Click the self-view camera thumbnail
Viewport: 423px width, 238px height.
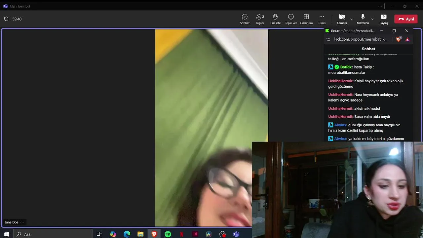337,190
